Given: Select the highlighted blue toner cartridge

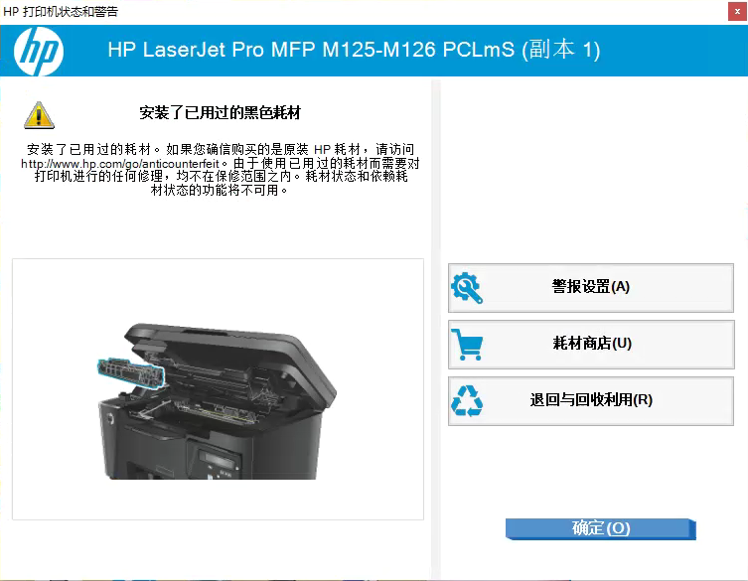Looking at the screenshot, I should click(x=131, y=372).
